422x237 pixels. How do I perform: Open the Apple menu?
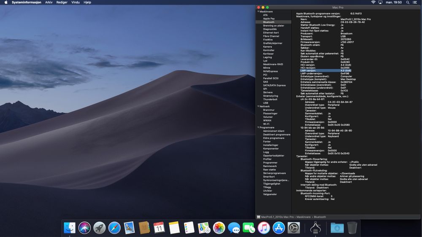tap(6, 2)
